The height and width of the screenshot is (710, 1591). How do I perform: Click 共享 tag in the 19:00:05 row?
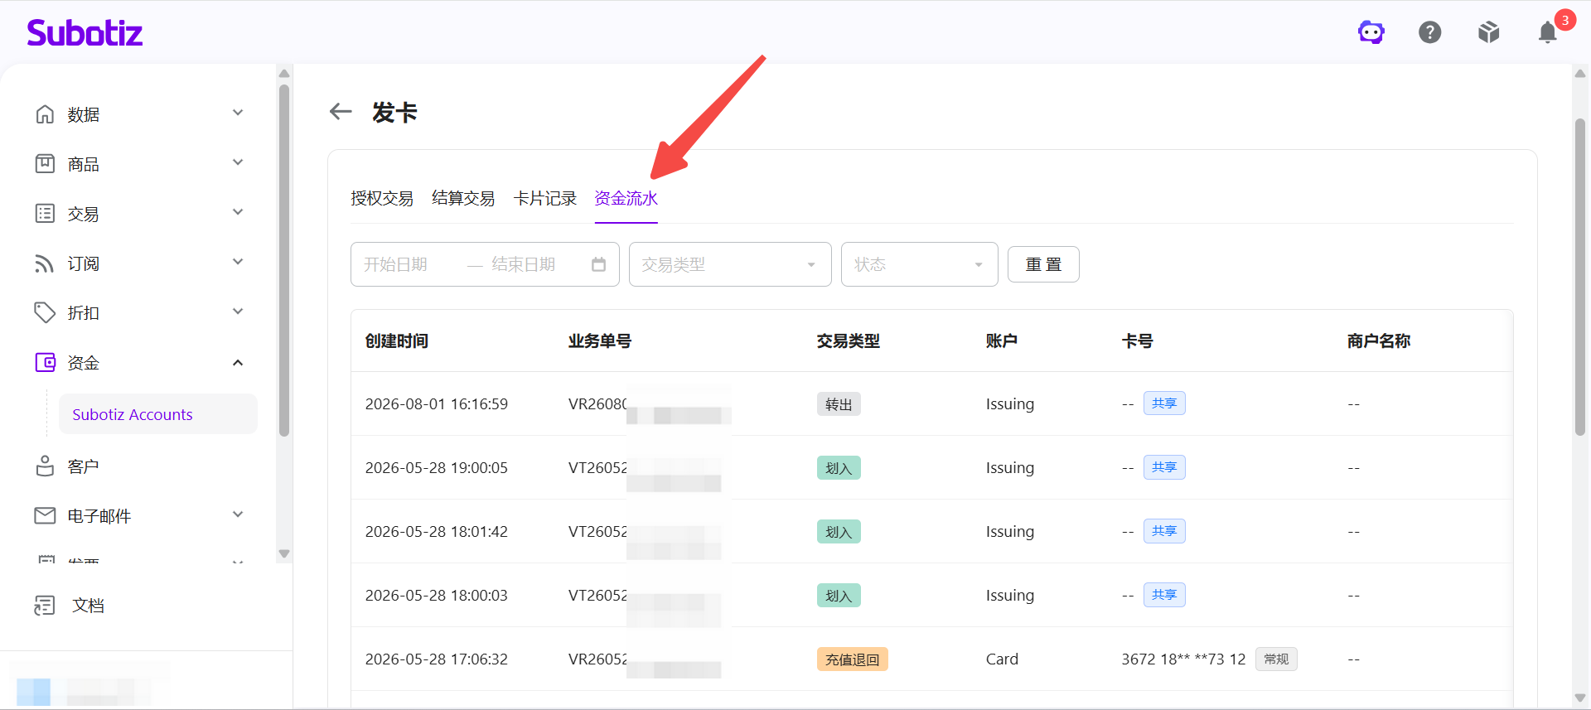click(1164, 467)
